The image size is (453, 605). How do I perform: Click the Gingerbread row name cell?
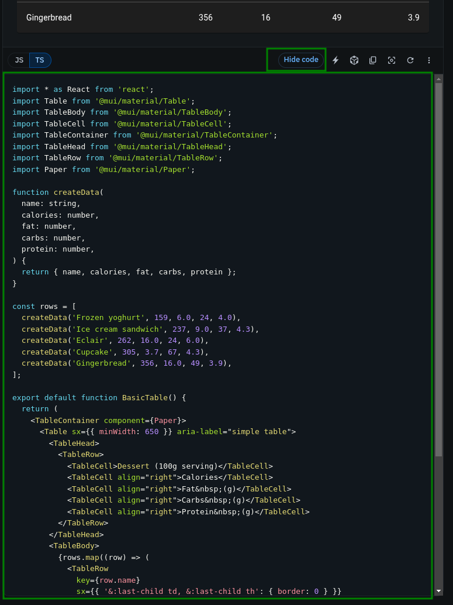(x=49, y=18)
